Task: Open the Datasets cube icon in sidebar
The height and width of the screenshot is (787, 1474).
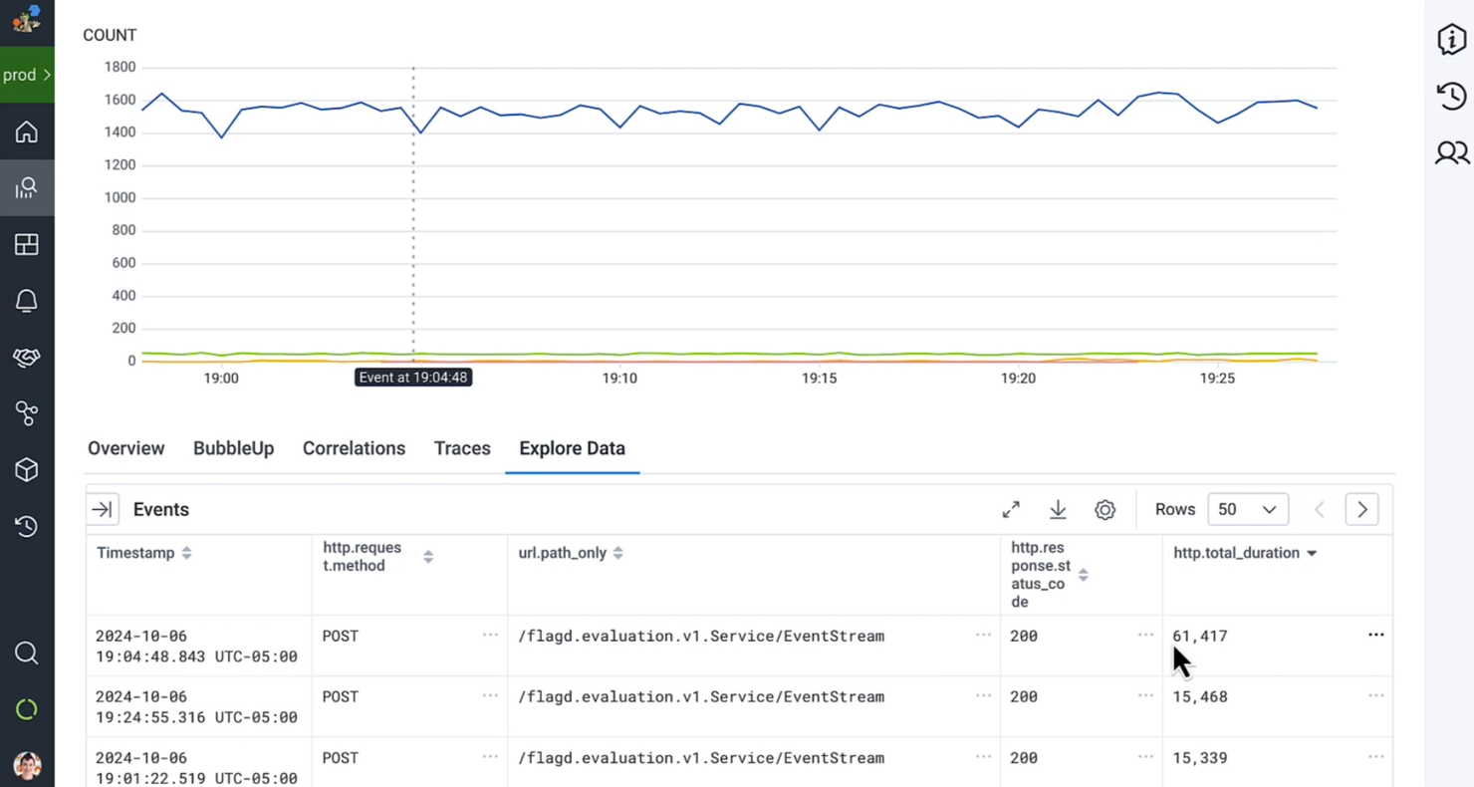Action: point(27,469)
